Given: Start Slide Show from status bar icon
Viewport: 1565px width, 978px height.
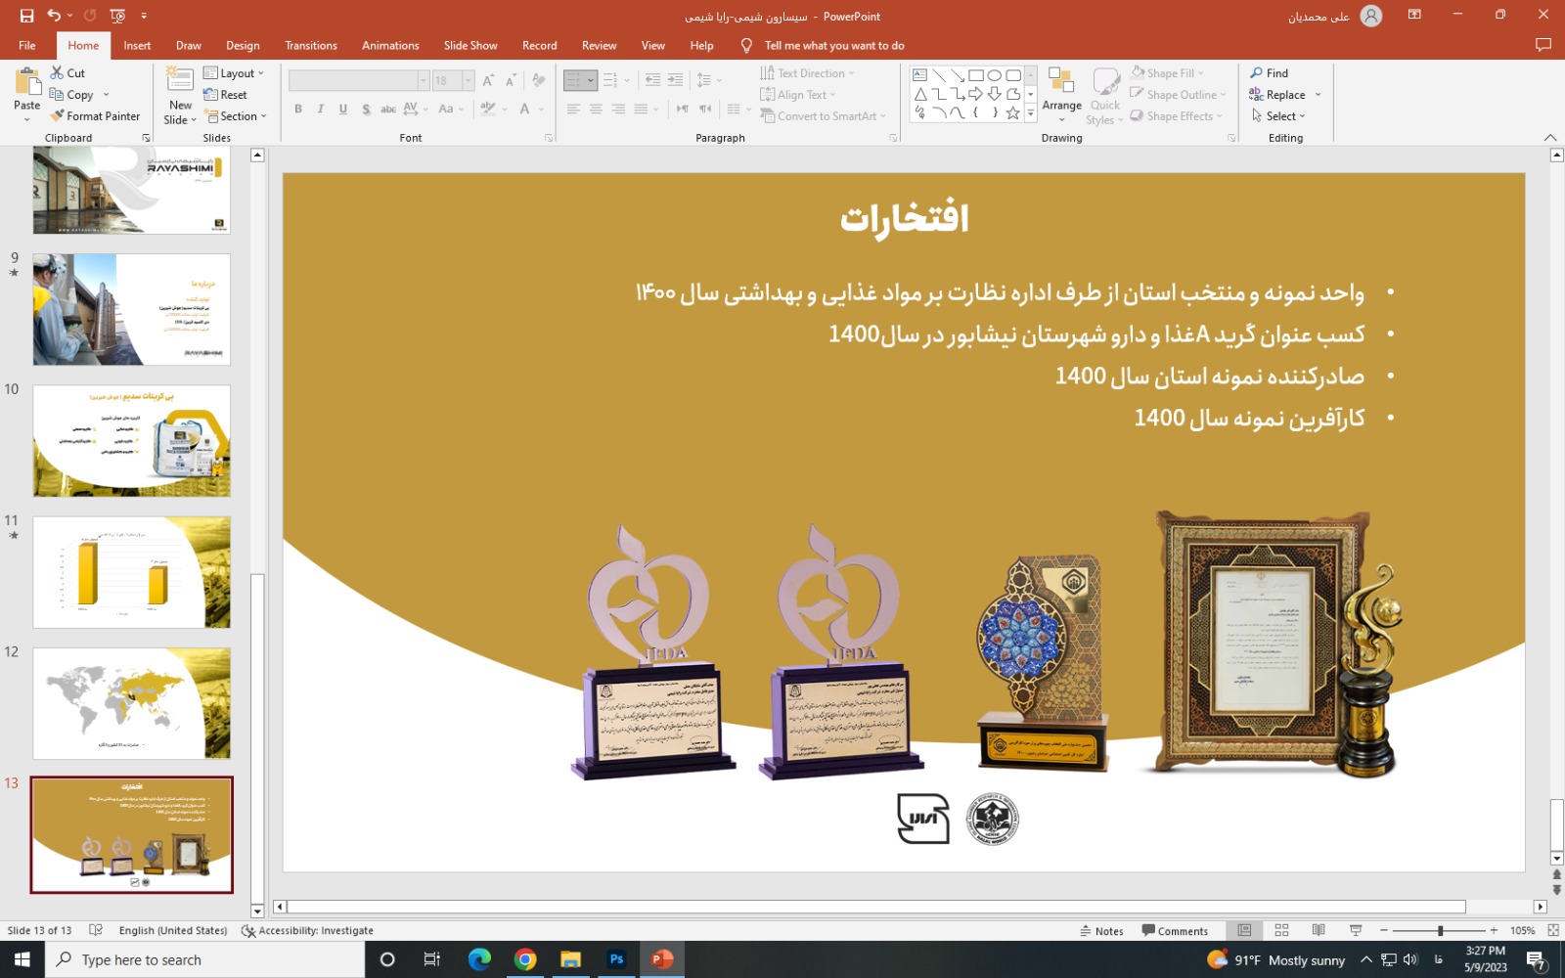Looking at the screenshot, I should click(1356, 930).
